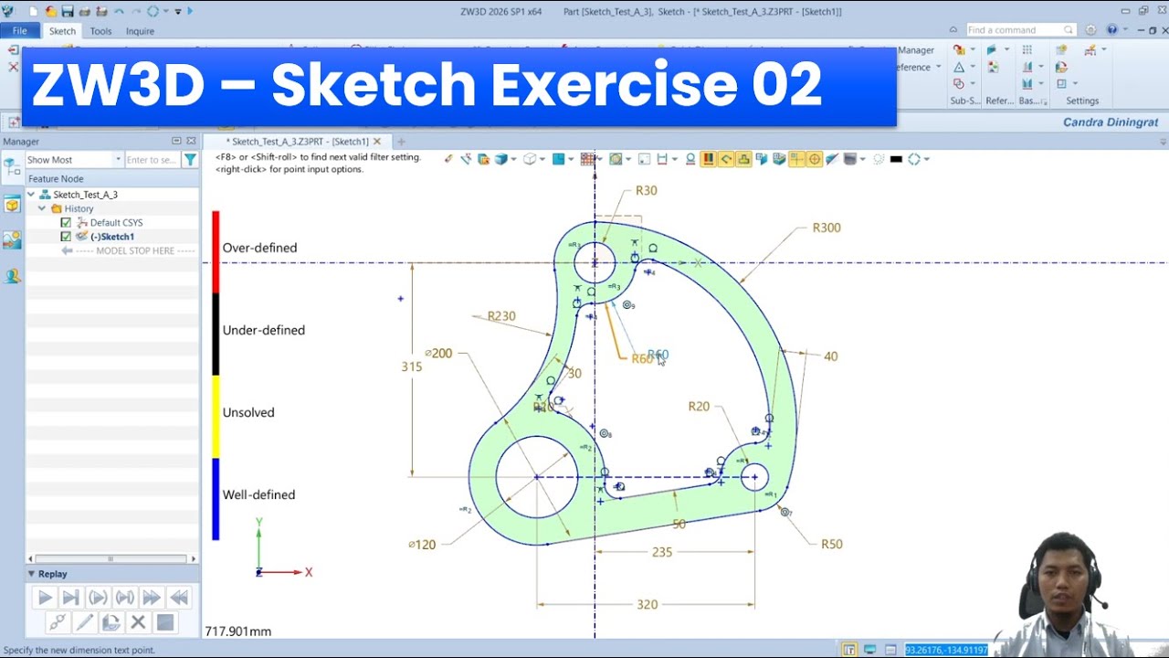This screenshot has height=658, width=1169.
Task: Click the Redo arrow icon
Action: [136, 11]
